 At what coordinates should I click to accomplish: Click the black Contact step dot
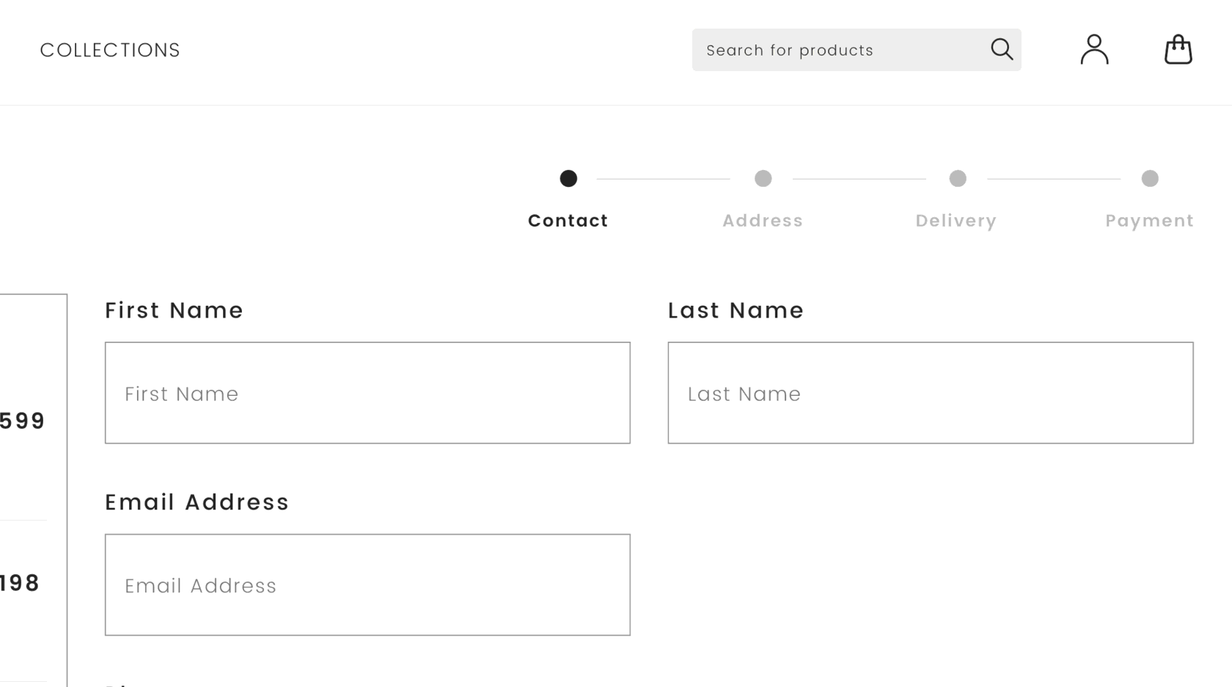pos(568,178)
